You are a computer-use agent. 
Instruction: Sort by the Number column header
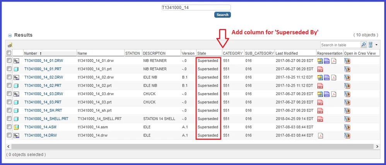[x=50, y=53]
